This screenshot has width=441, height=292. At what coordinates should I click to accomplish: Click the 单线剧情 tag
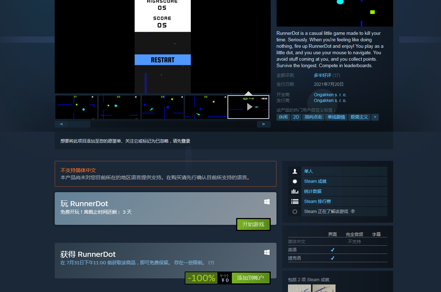pos(336,117)
